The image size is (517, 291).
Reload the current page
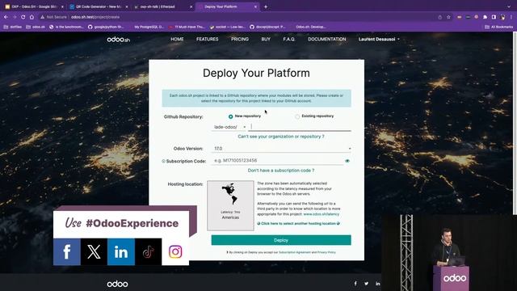tap(23, 17)
